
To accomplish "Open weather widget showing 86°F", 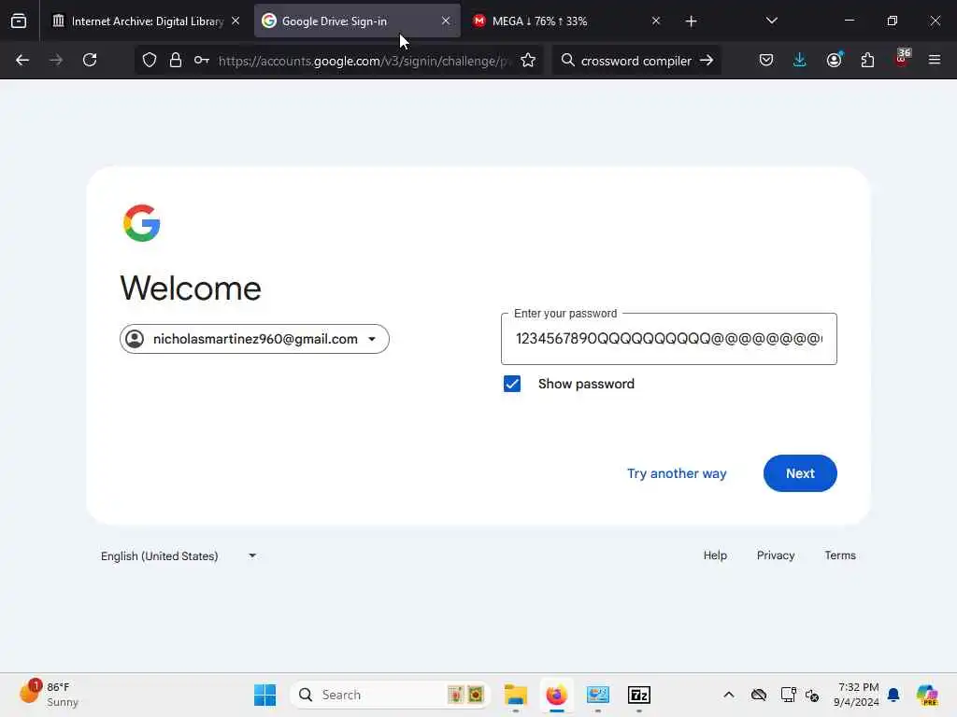I will pyautogui.click(x=50, y=694).
